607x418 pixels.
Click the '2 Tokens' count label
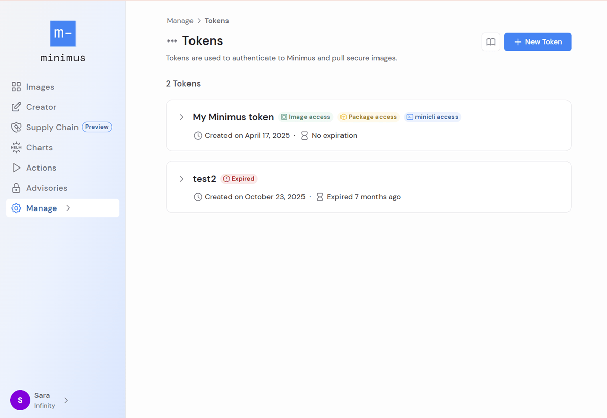click(x=183, y=83)
